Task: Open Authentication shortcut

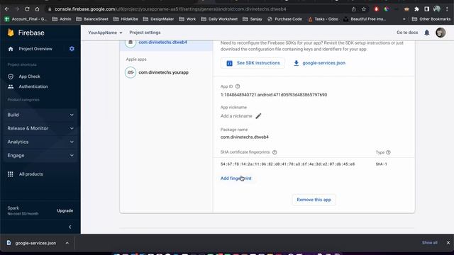Action: pos(33,86)
